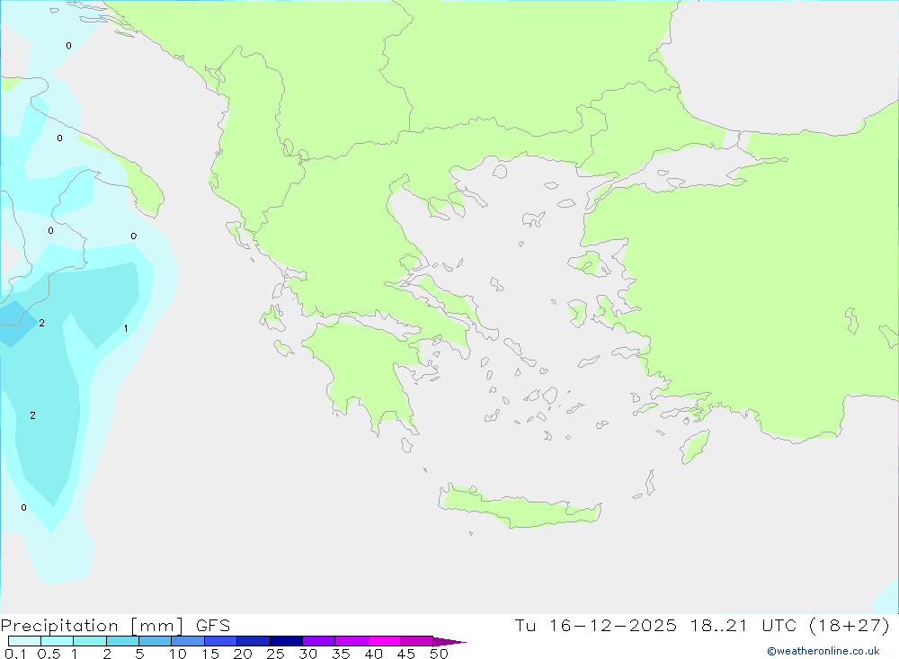Choose the 25–30 mm navy legend swatch
The image size is (899, 659).
coord(286,641)
